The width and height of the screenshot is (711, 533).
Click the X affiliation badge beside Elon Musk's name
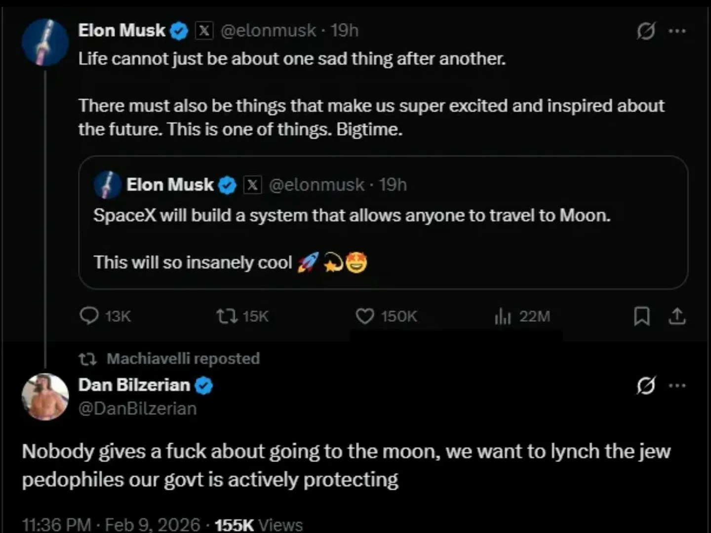(204, 31)
